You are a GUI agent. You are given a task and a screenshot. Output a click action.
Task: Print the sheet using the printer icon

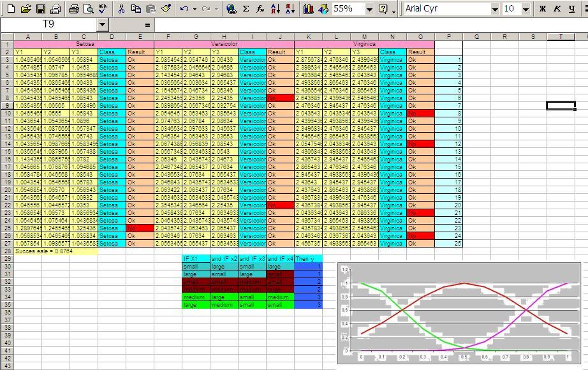click(73, 9)
